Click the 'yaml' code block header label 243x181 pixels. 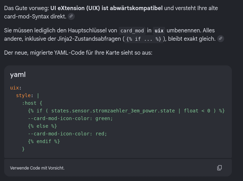(x=18, y=74)
